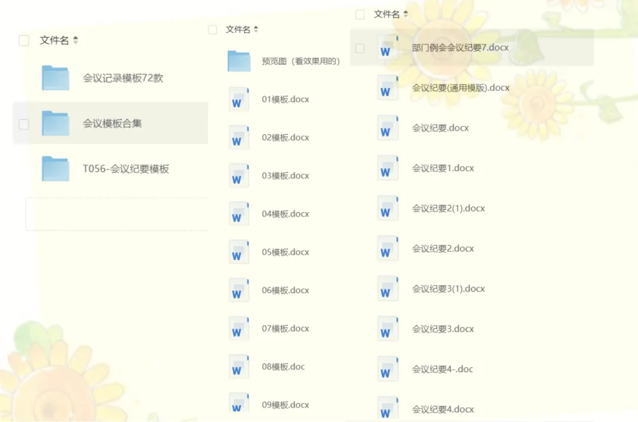Click 文件名 header in right list
Image resolution: width=638 pixels, height=422 pixels.
tap(386, 14)
